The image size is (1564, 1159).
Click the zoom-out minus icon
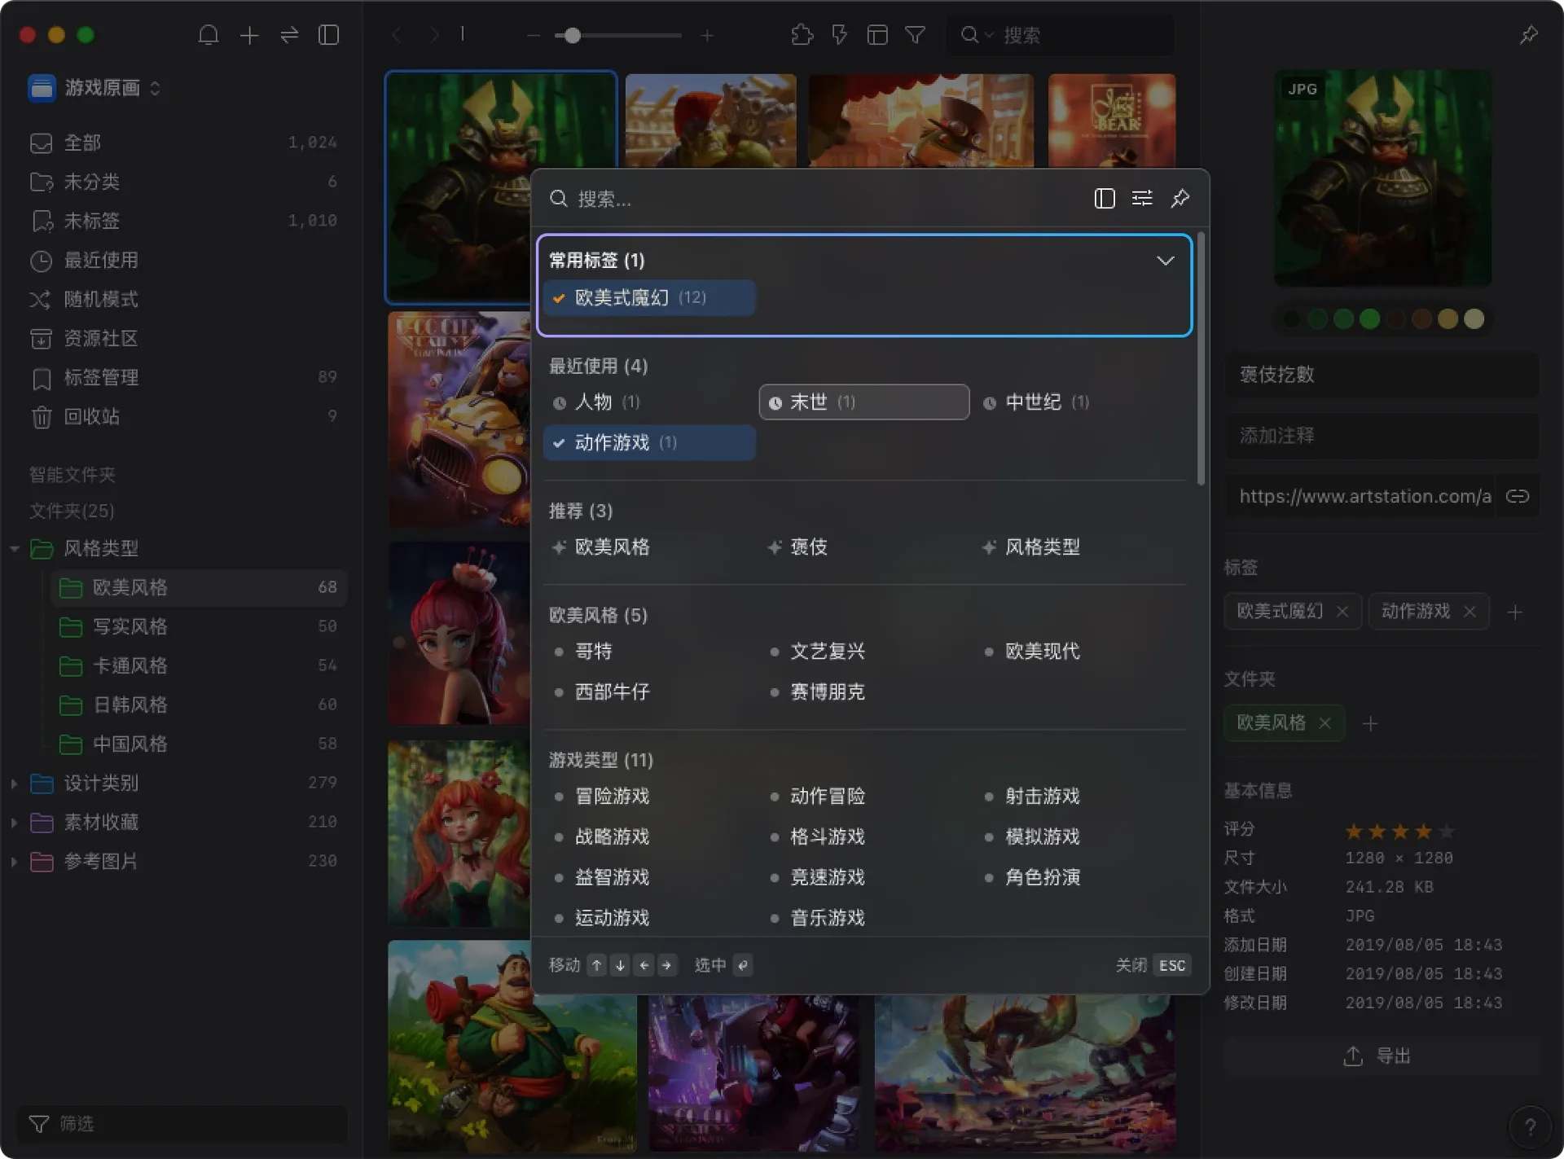coord(533,36)
